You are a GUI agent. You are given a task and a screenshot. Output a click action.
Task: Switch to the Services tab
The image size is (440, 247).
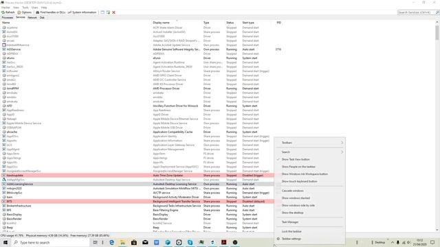click(x=20, y=17)
